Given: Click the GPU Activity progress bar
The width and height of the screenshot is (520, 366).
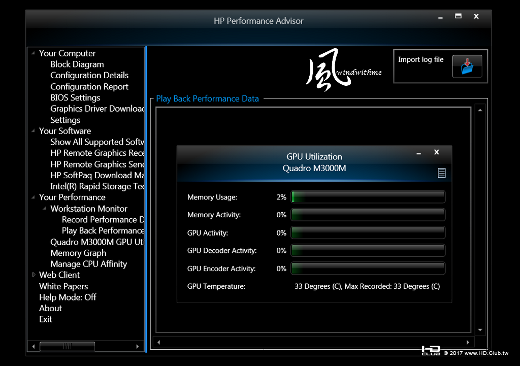Looking at the screenshot, I should tap(368, 232).
